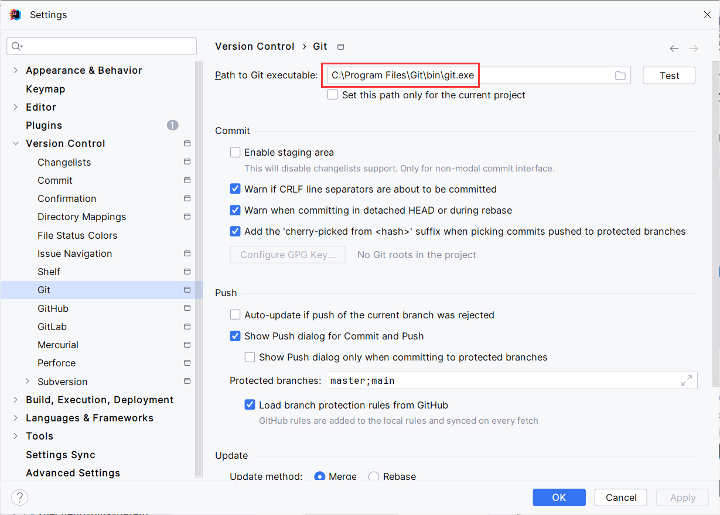Click the forward navigation arrow
The width and height of the screenshot is (720, 515).
click(694, 49)
